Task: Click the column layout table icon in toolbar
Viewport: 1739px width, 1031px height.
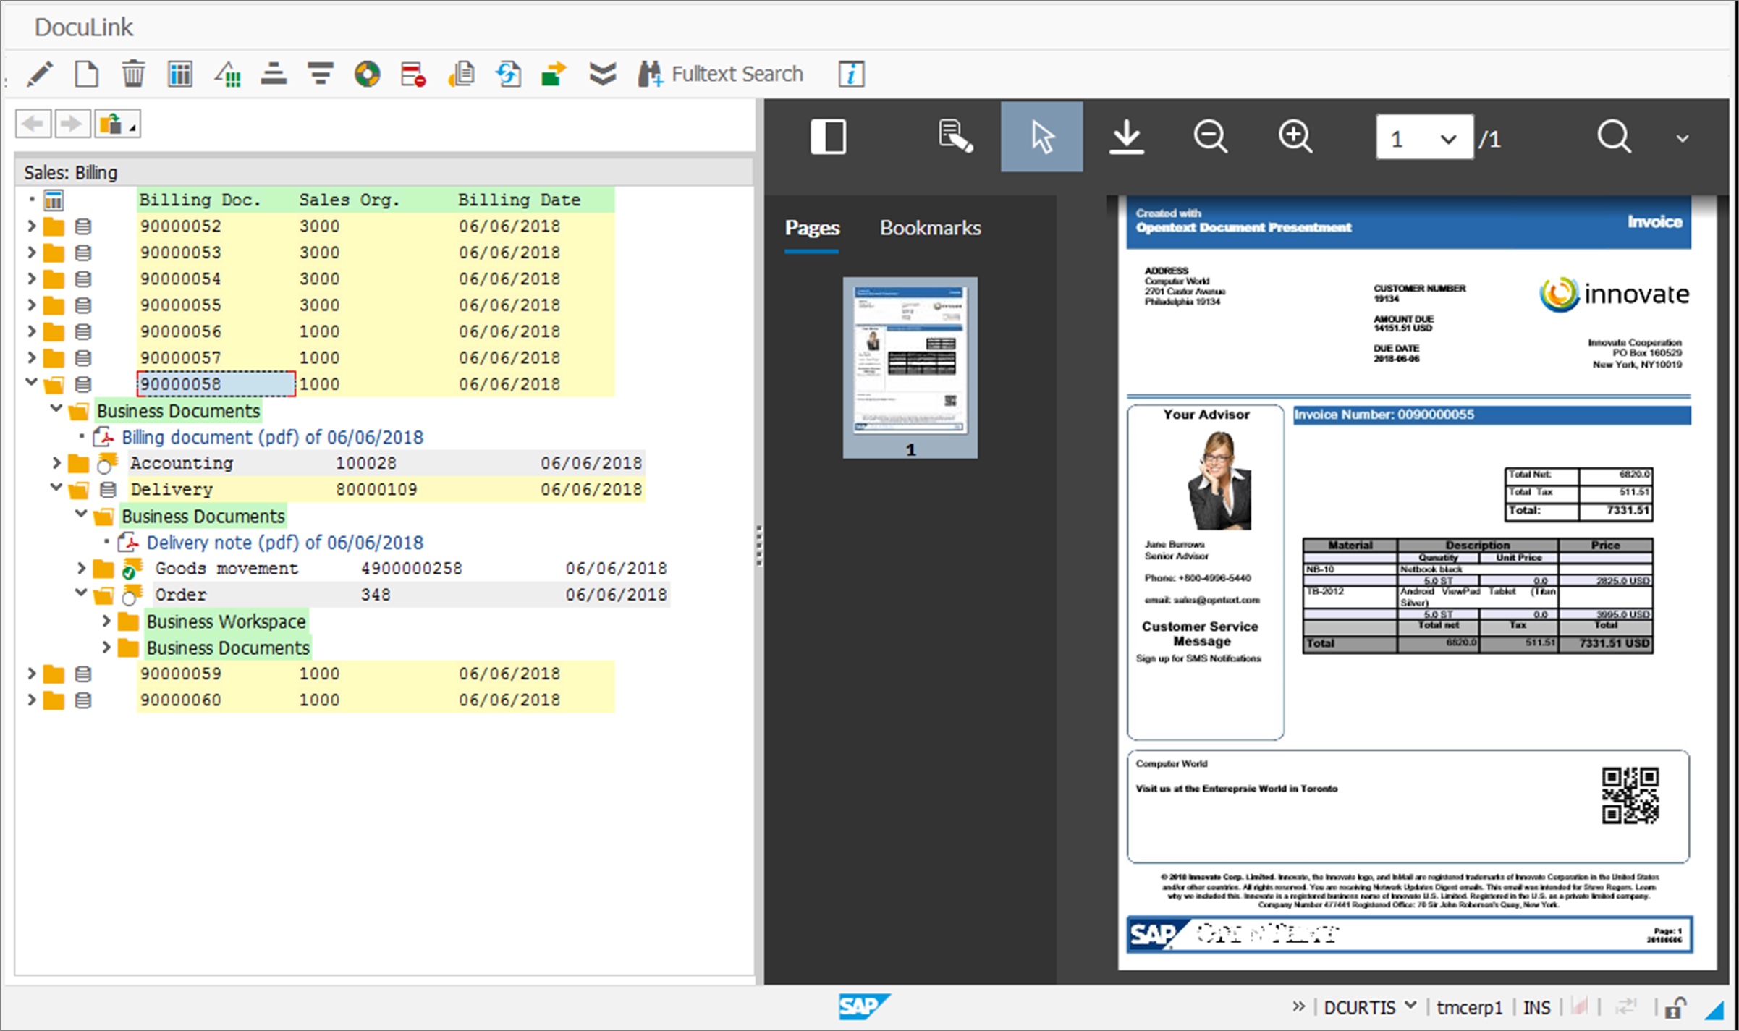Action: coord(179,74)
